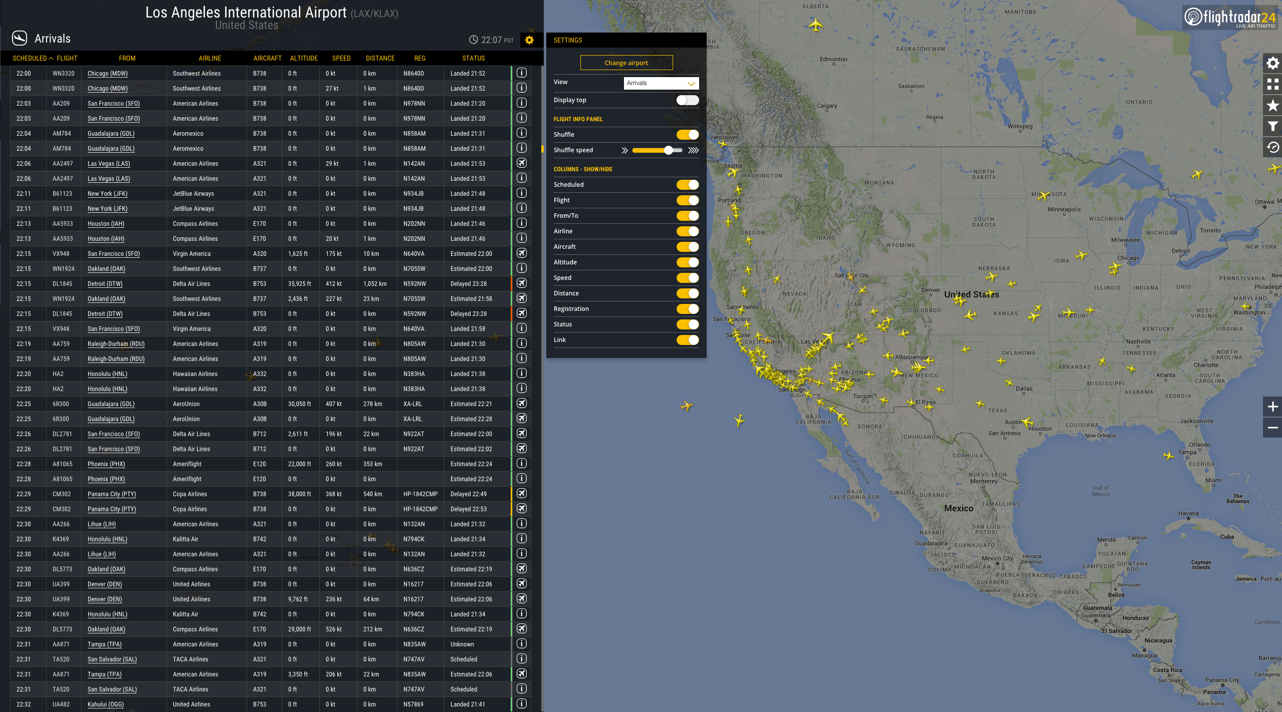Click the Flightradar24 logo
Screen dimensions: 1282x712
pyautogui.click(x=1230, y=18)
